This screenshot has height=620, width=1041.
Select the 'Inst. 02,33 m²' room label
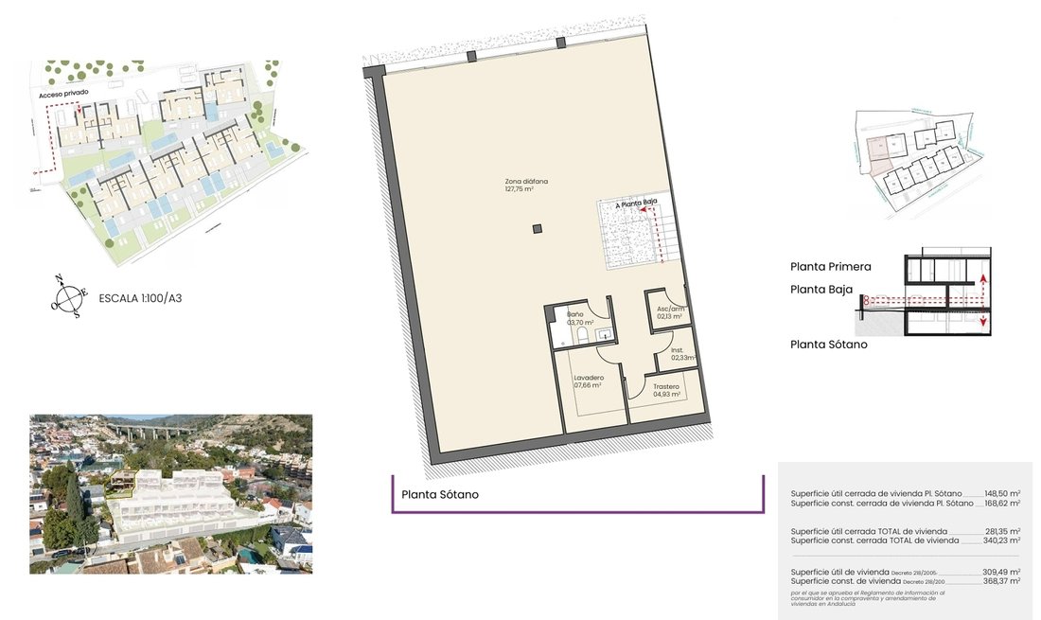(682, 354)
